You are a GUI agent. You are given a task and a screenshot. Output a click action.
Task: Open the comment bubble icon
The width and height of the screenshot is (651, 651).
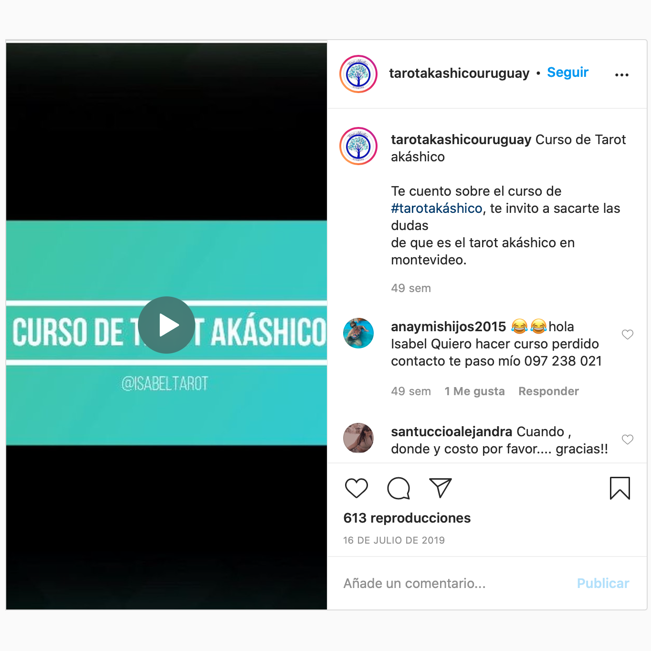point(399,488)
